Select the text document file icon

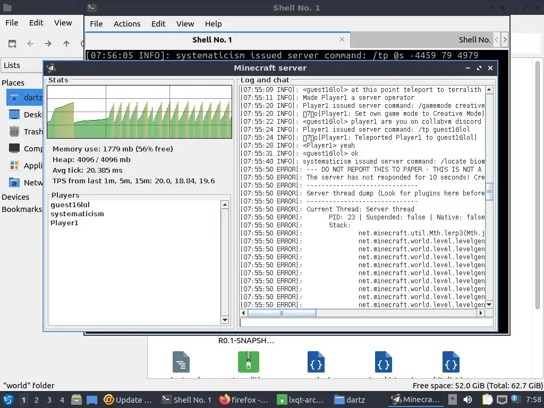[181, 361]
